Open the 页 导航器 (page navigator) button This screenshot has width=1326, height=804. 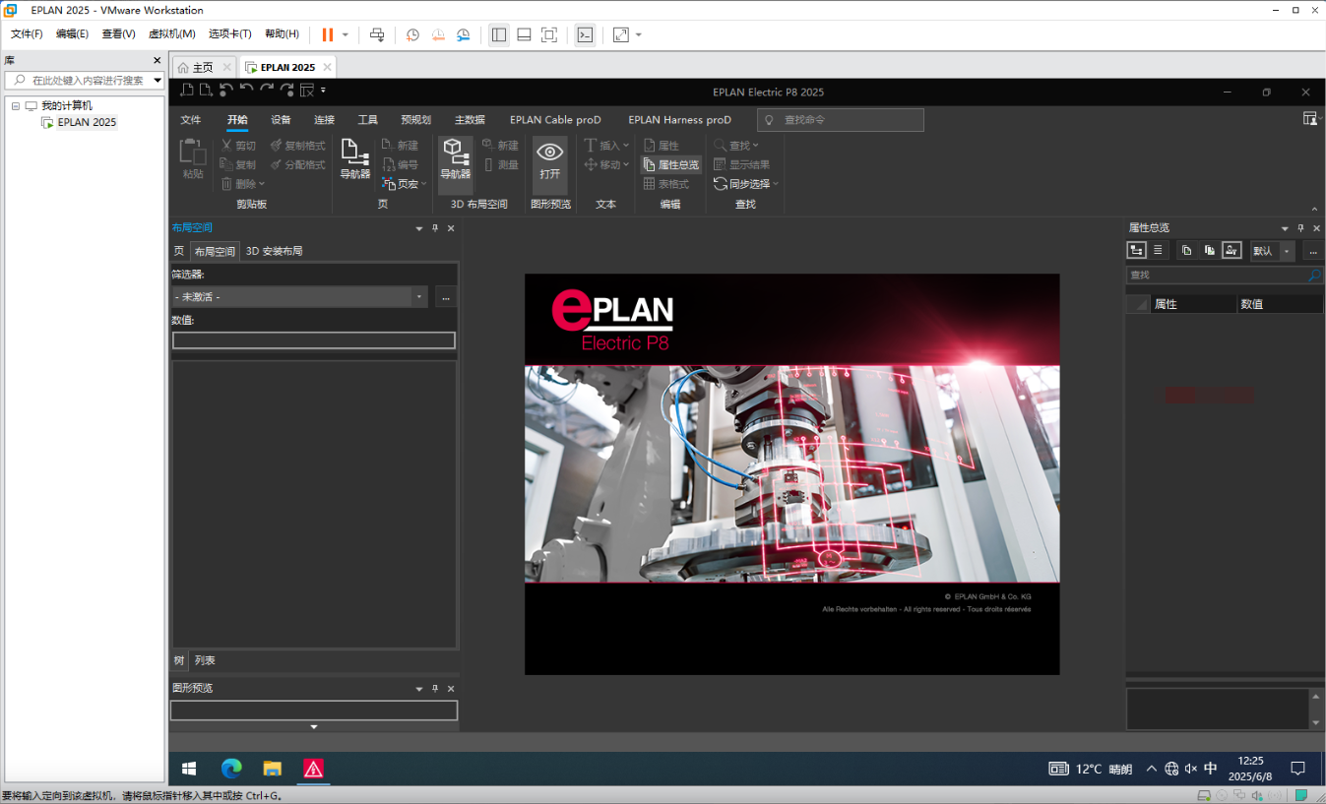(354, 158)
